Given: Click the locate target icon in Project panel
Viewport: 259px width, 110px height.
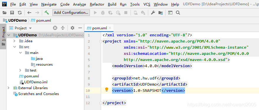Looking at the screenshot, I should [55, 28].
